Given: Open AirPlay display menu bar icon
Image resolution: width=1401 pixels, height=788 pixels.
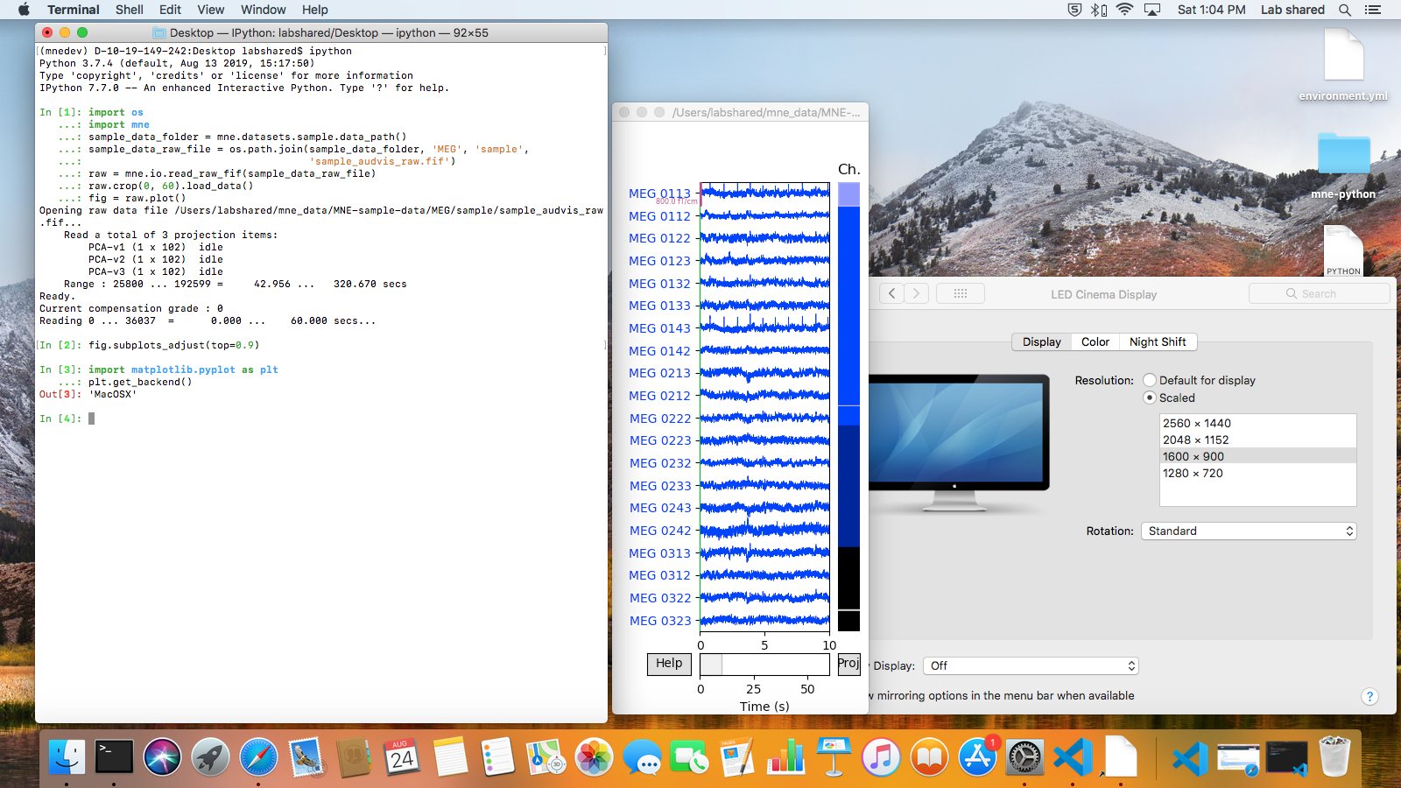Looking at the screenshot, I should [1152, 10].
